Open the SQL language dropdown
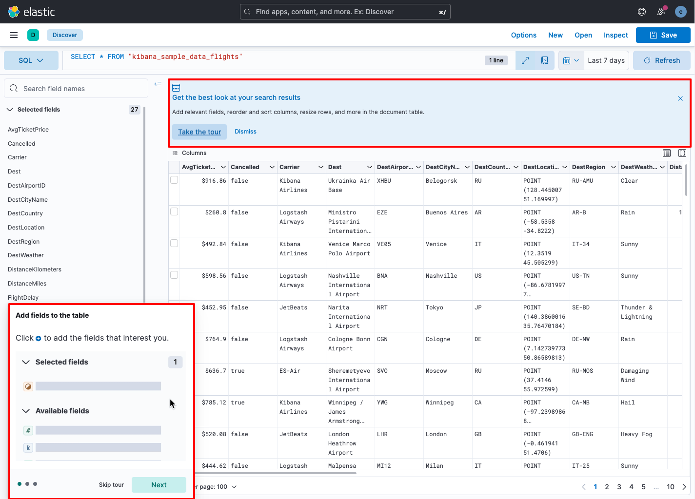Image resolution: width=695 pixels, height=499 pixels. coord(31,60)
